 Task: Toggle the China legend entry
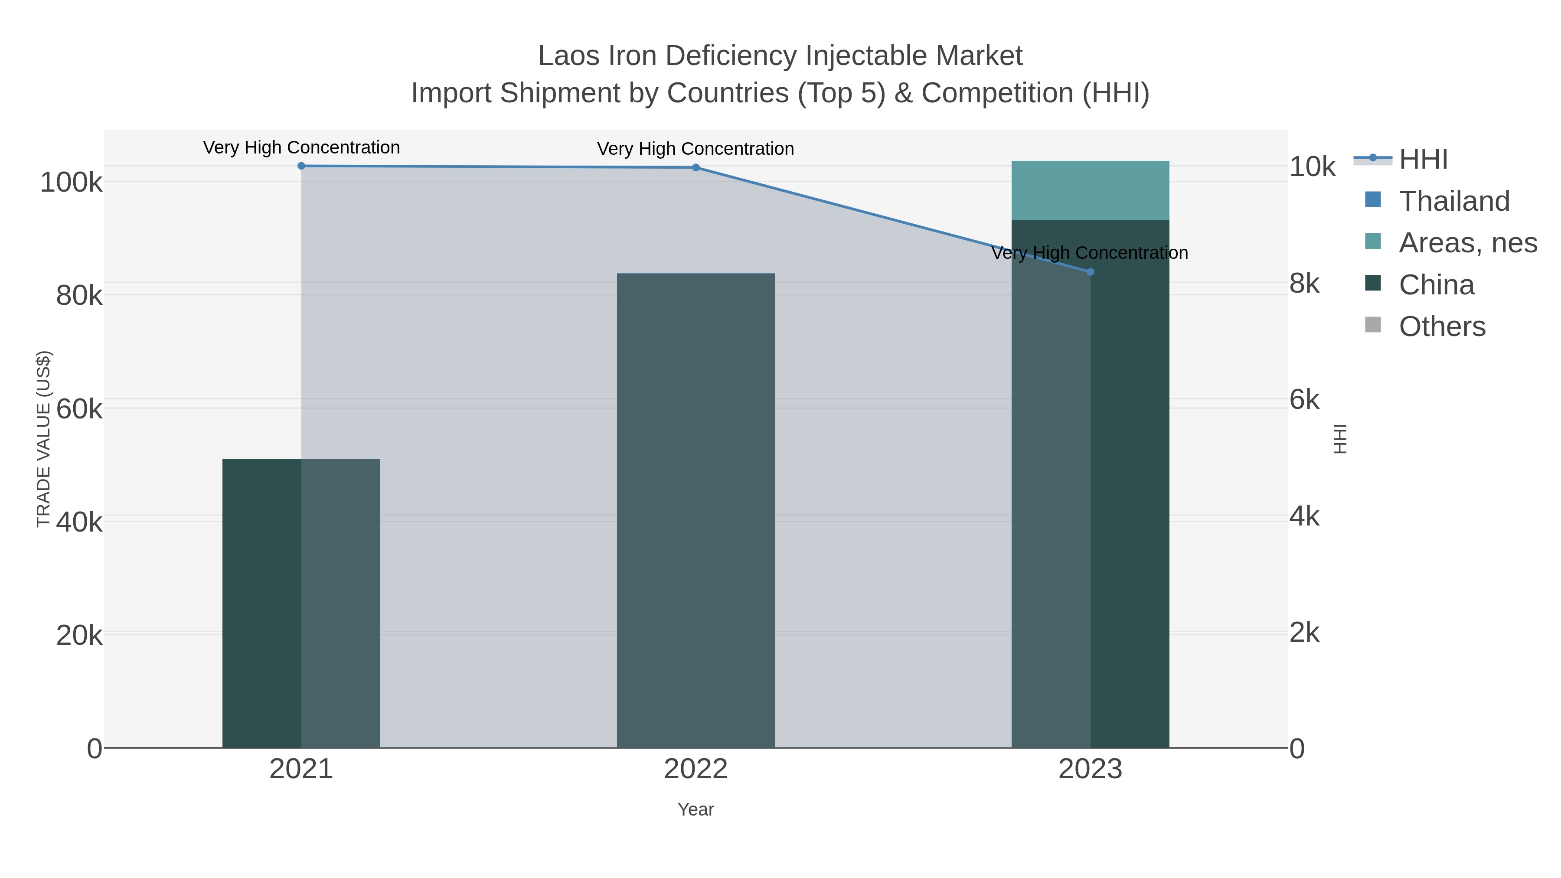[x=1419, y=285]
